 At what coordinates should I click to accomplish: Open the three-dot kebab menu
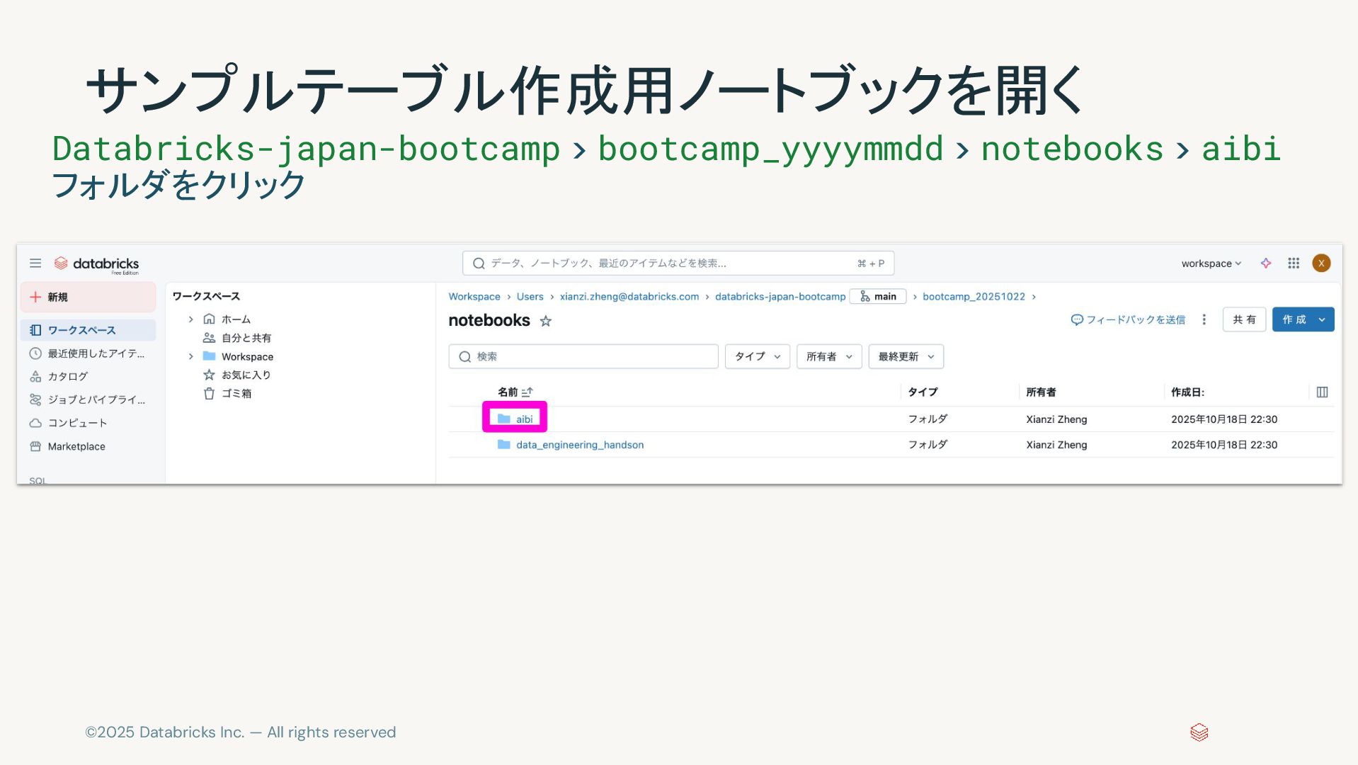pos(1204,319)
